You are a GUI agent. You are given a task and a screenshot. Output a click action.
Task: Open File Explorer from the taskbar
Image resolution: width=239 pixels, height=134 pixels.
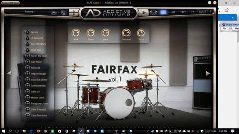pyautogui.click(x=24, y=131)
